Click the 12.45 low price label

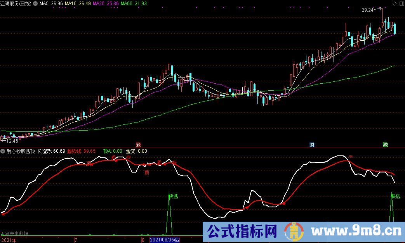[x=12, y=141]
